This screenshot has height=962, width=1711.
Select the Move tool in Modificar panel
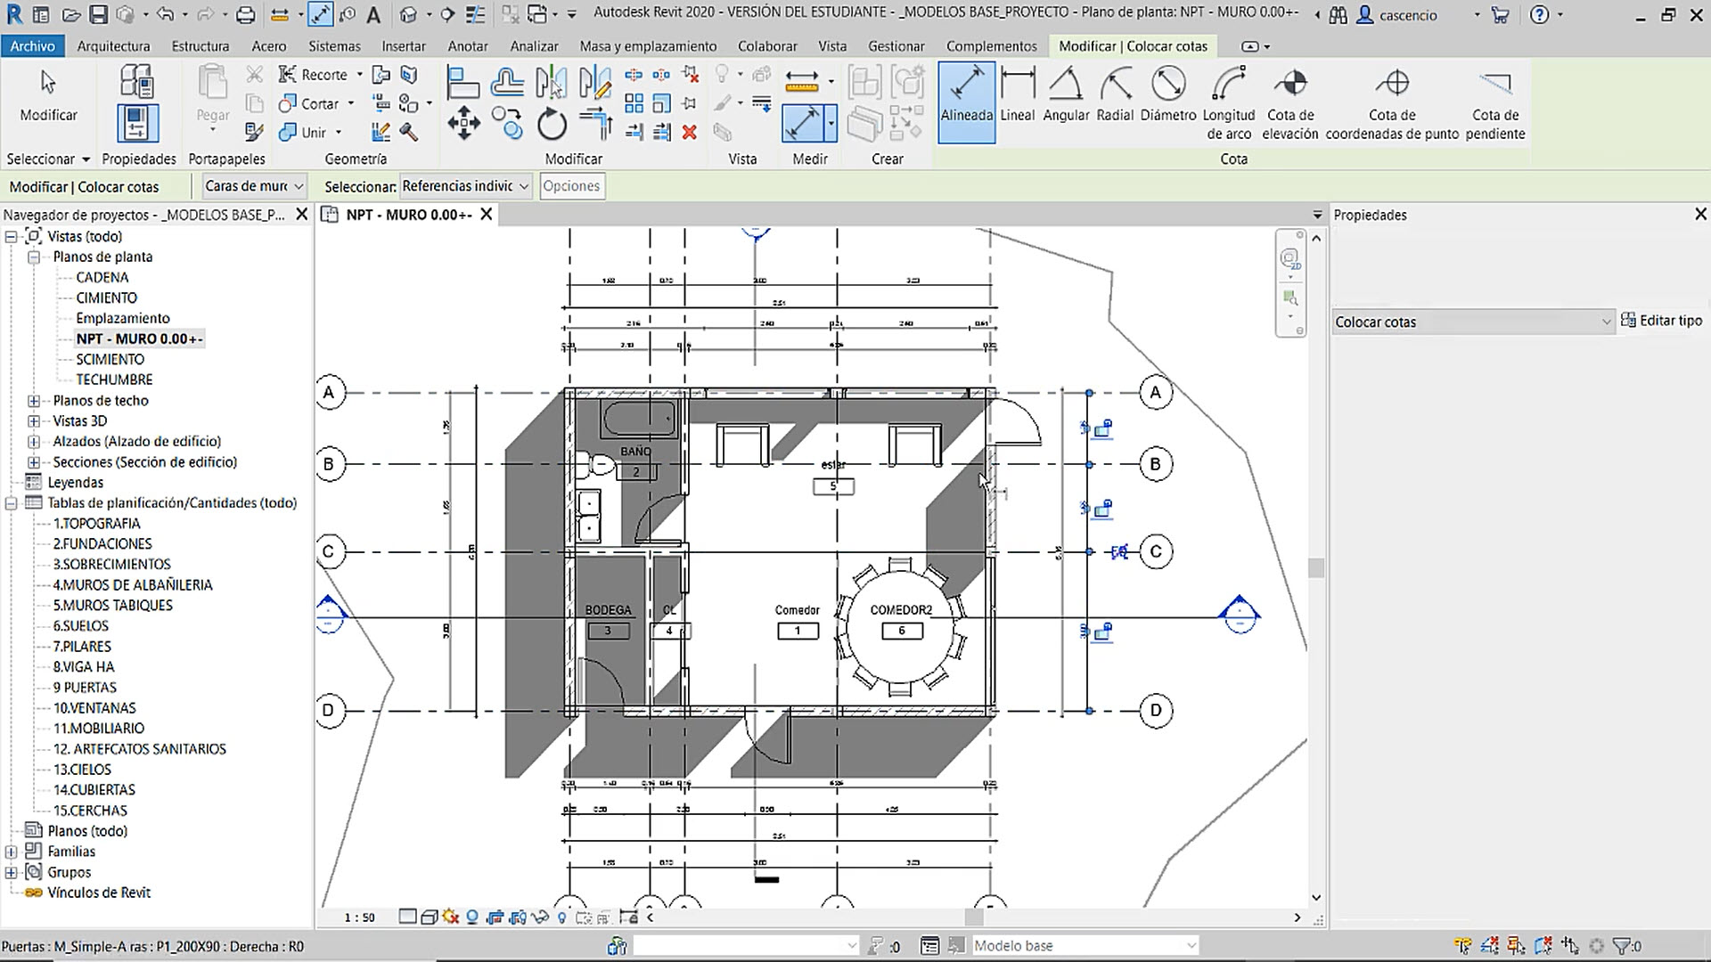[463, 123]
